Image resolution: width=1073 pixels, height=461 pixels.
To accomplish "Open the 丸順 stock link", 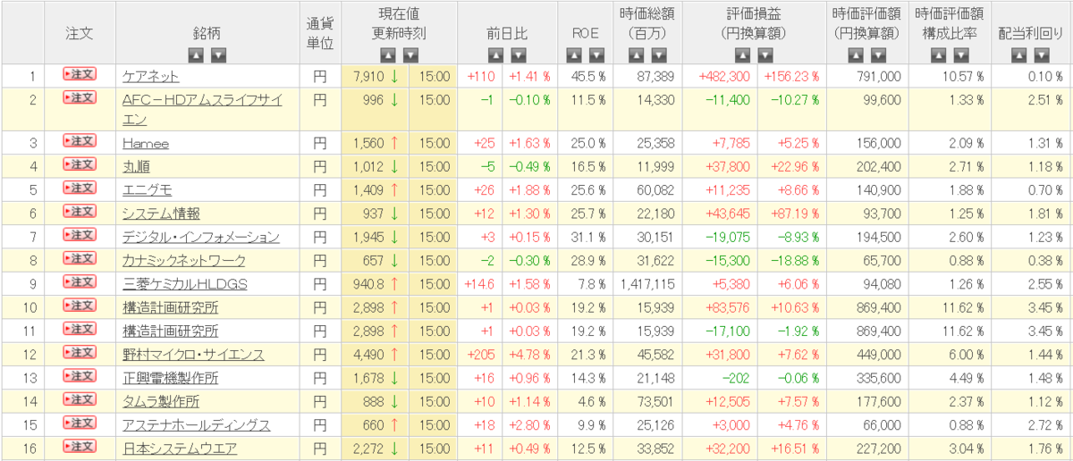I will point(135,166).
